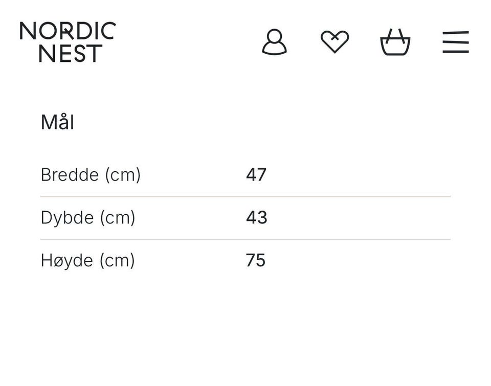Click the cross inside the heart icon
Image resolution: width=491 pixels, height=386 pixels.
click(334, 37)
